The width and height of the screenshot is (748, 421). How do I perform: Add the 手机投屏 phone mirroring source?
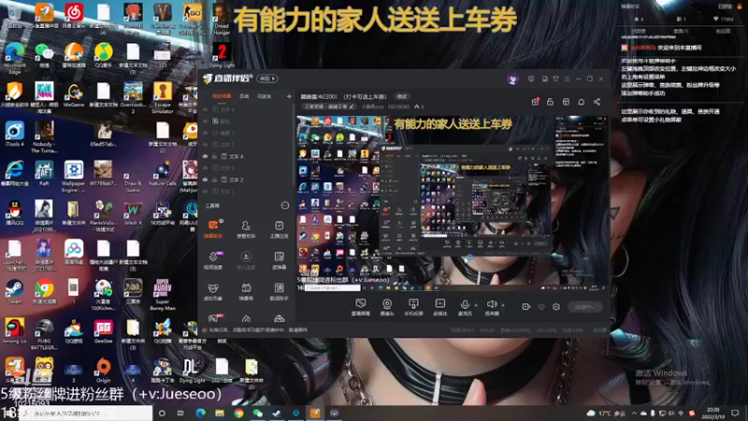tap(413, 307)
